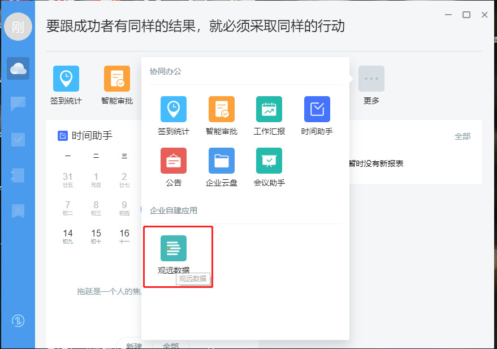Click the user avatar 刚

click(x=18, y=27)
